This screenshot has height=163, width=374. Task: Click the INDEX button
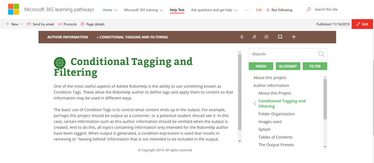[261, 66]
